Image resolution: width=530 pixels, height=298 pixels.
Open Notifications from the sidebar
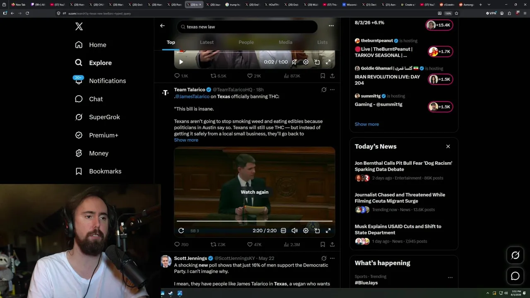point(100,81)
